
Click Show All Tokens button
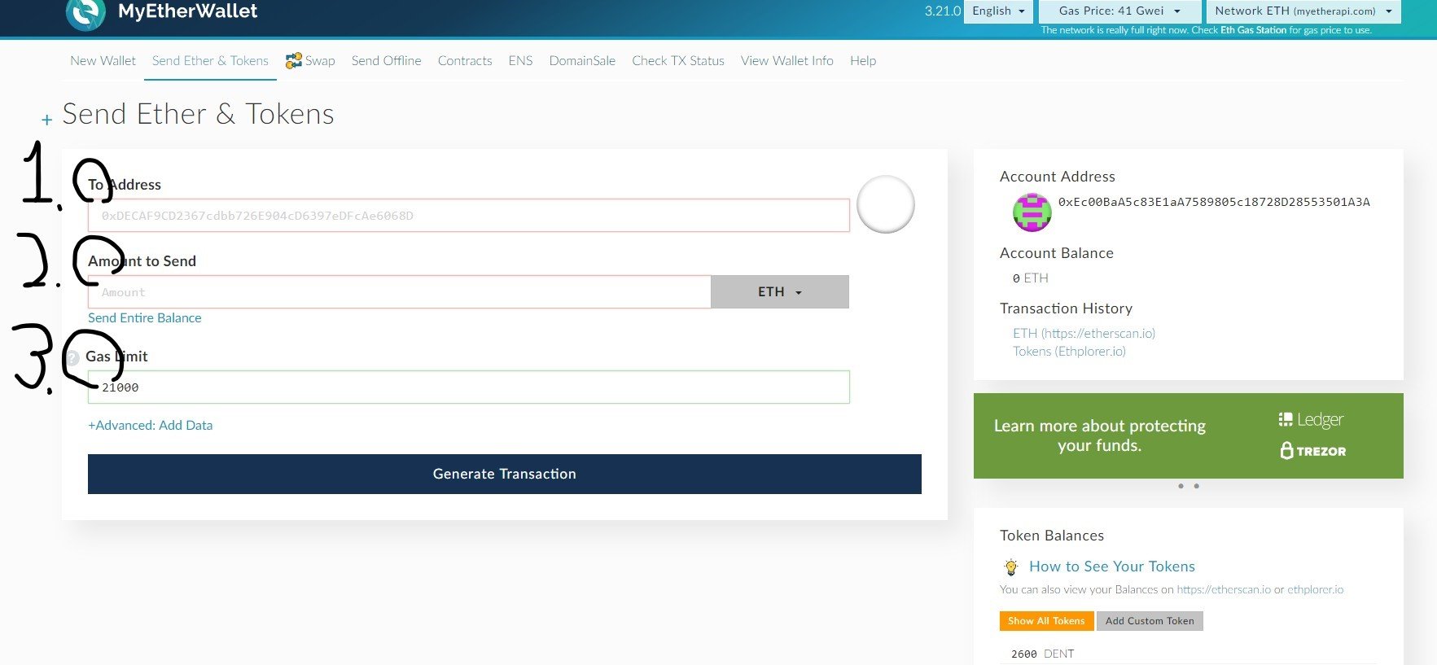pyautogui.click(x=1046, y=621)
